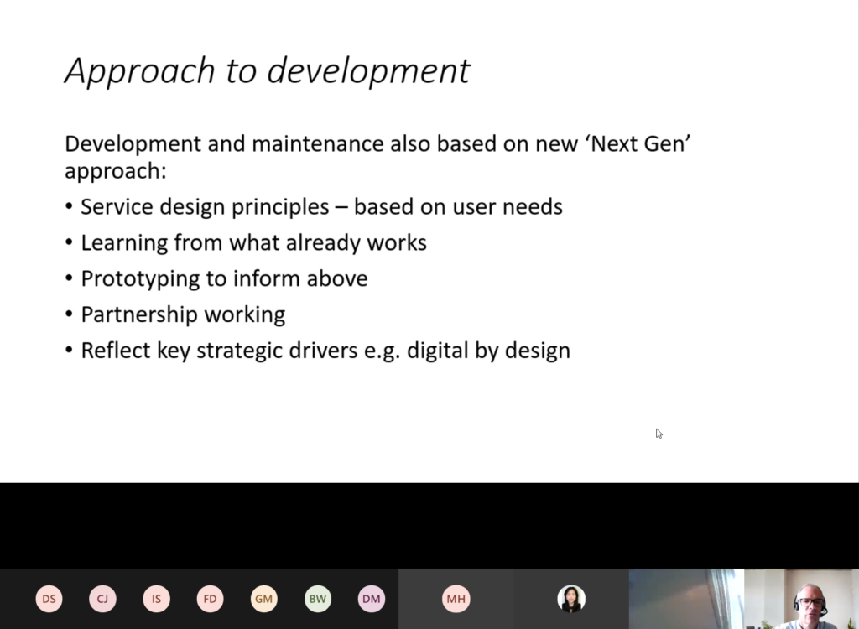This screenshot has width=859, height=629.
Task: Select the MH participant avatar
Action: click(456, 599)
